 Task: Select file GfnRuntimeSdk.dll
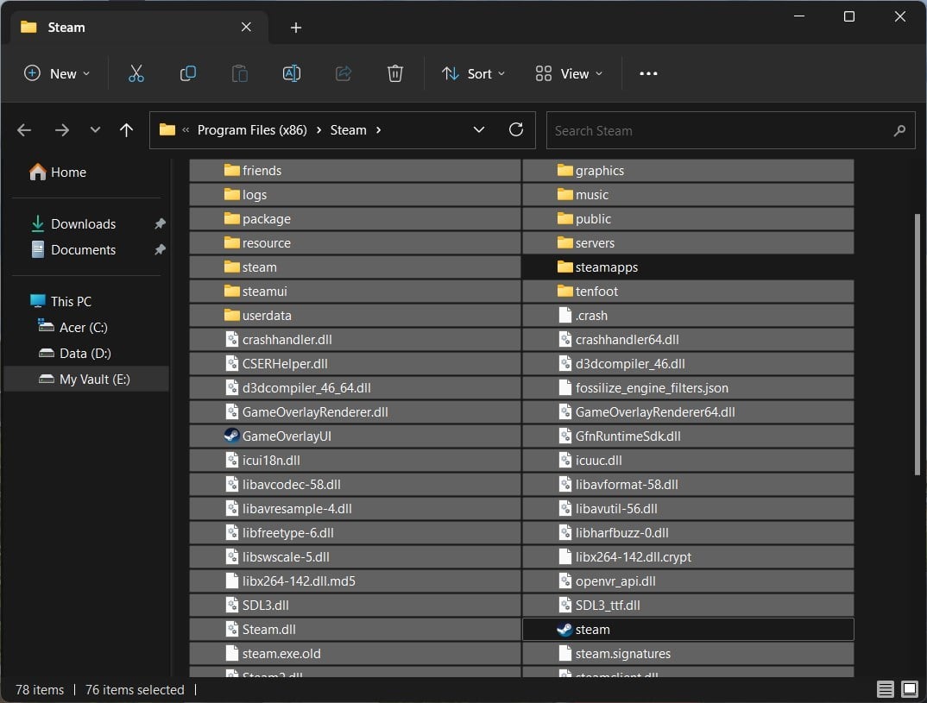pyautogui.click(x=688, y=436)
